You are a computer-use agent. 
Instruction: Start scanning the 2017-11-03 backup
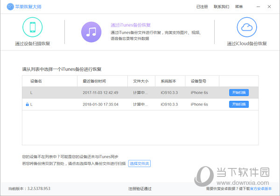[x=239, y=92]
